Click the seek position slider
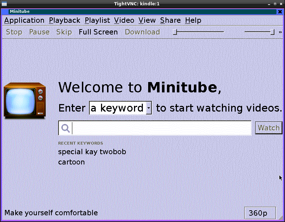Viewport: 285px width, 222px height. 198,32
